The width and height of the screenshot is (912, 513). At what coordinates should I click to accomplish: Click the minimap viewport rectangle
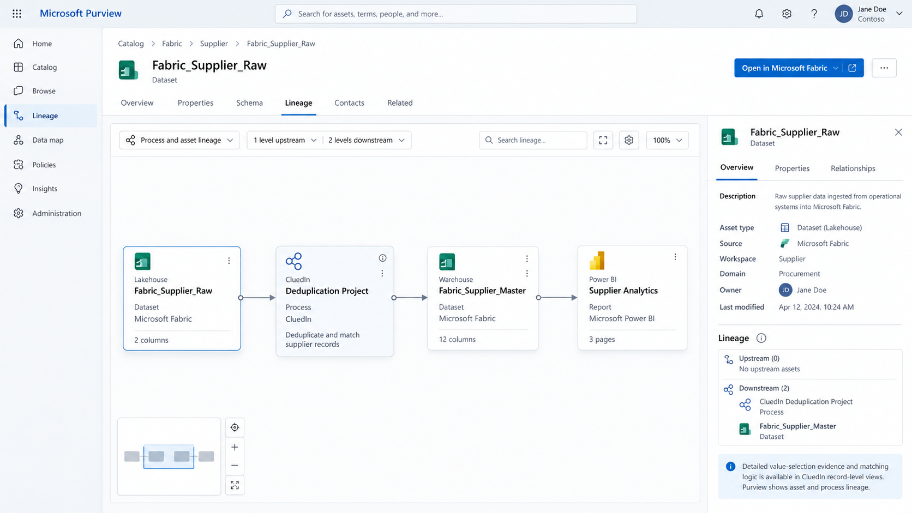pyautogui.click(x=169, y=456)
